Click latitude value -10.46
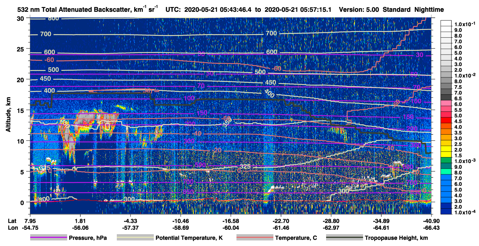 tap(180, 221)
